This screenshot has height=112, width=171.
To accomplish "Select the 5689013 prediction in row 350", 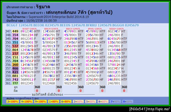I will (92, 42).
